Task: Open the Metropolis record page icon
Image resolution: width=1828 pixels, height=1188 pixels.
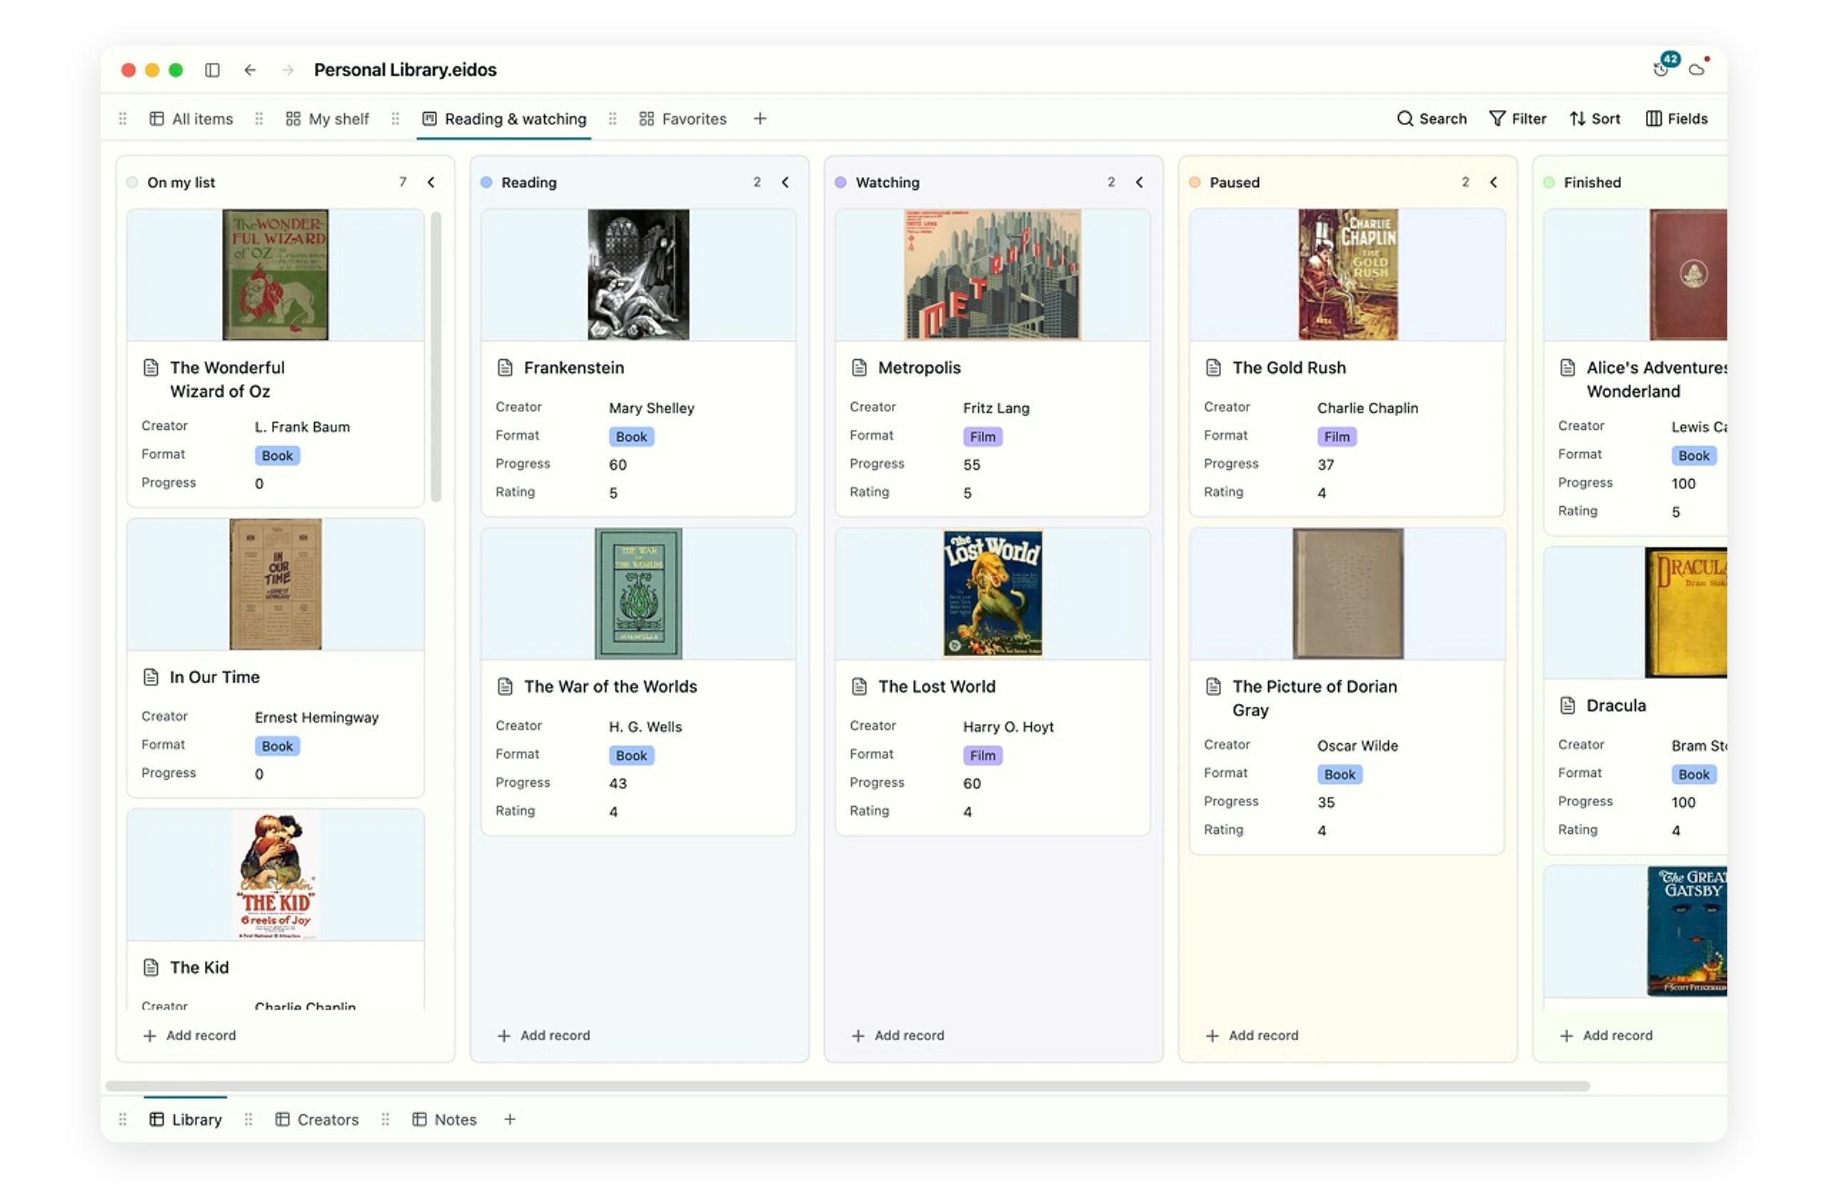Action: [x=859, y=367]
